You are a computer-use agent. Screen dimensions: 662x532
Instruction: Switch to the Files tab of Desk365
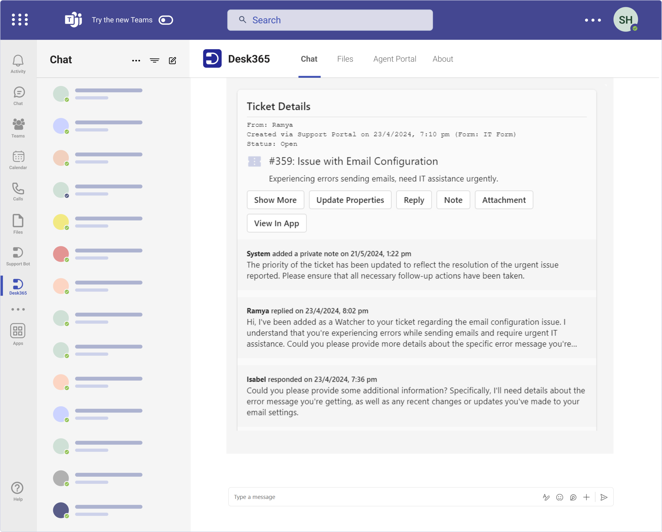click(345, 59)
